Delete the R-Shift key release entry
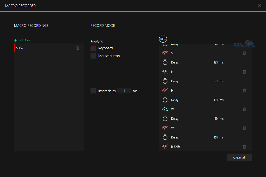 [x=244, y=147]
